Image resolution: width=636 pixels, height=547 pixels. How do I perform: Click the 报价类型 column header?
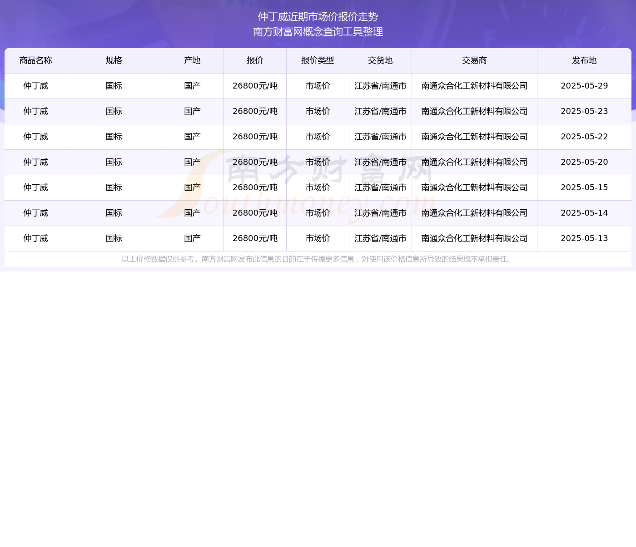pyautogui.click(x=318, y=60)
